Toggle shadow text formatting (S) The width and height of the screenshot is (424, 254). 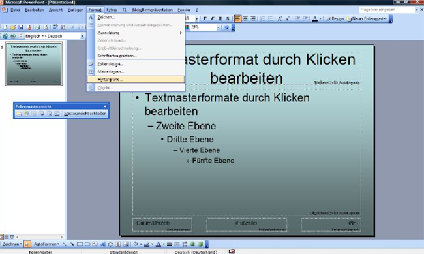[228, 18]
